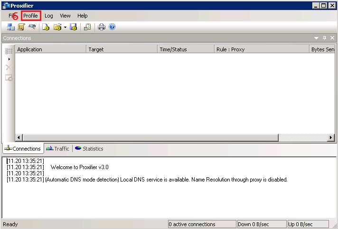Sort by Rule : Proxy column header
Image resolution: width=338 pixels, height=229 pixels.
click(x=262, y=49)
